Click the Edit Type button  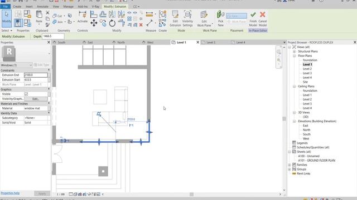[x=41, y=65]
